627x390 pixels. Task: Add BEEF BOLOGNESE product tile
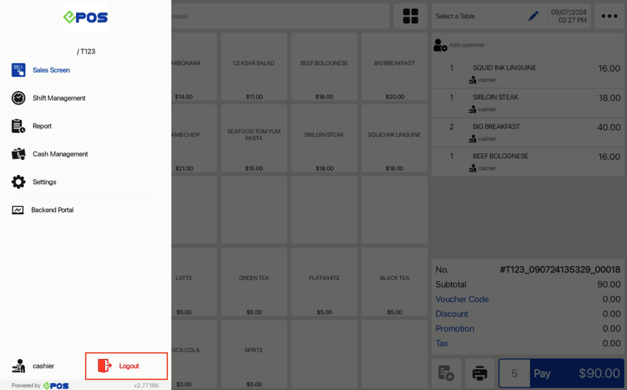point(324,67)
